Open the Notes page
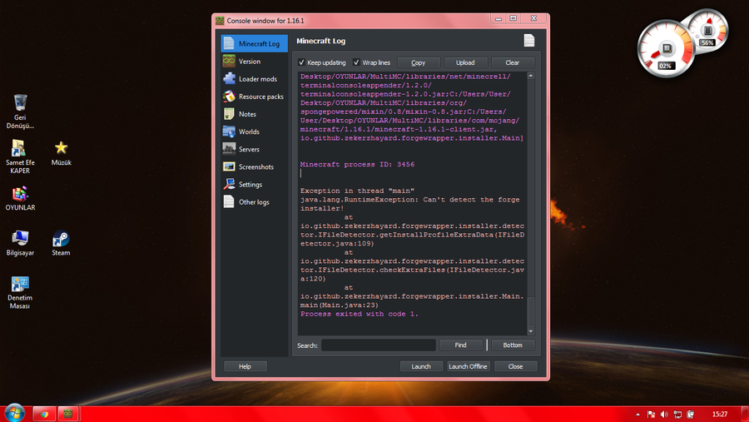This screenshot has height=422, width=749. pos(254,114)
